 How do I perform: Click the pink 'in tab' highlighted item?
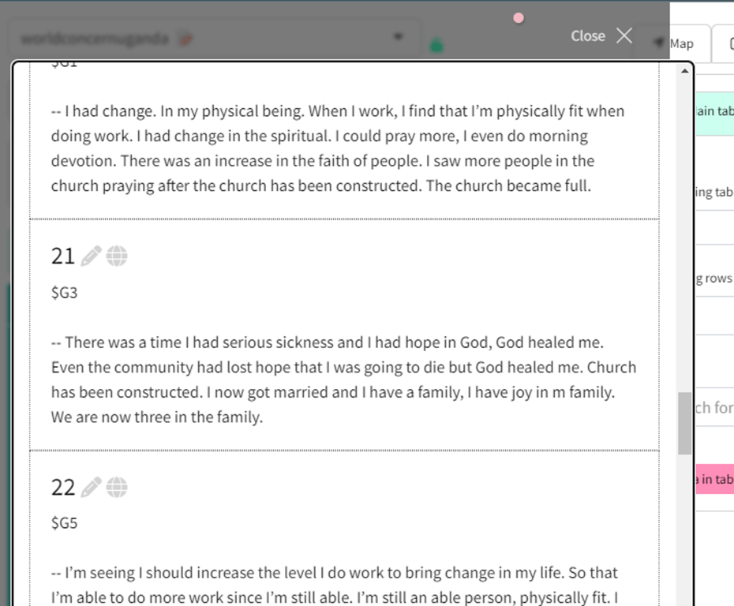[715, 479]
